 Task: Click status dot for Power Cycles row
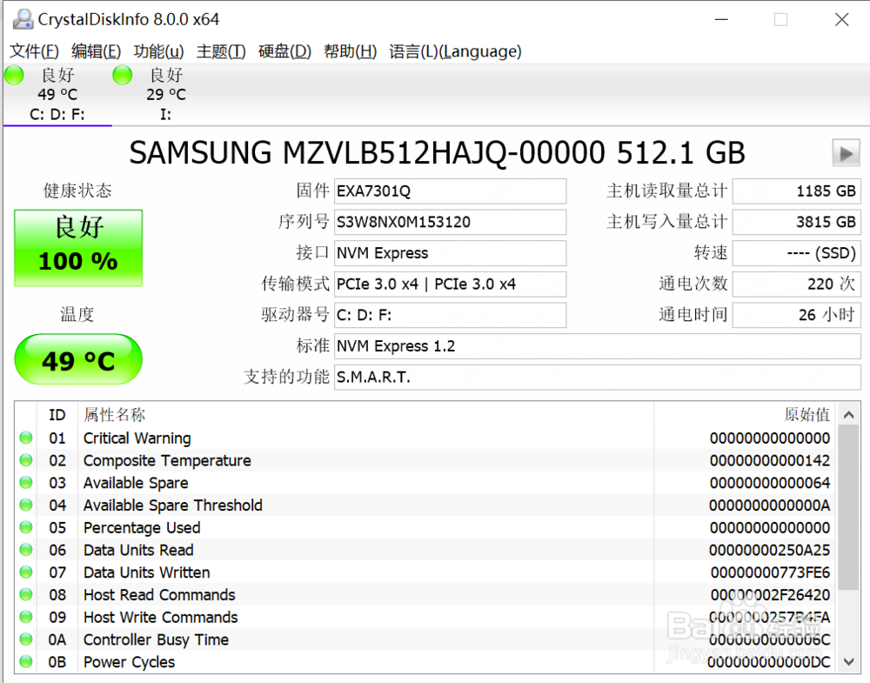click(26, 661)
